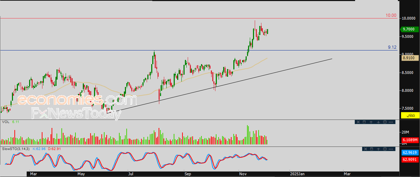
Task: Click the 2025Jan label on time axis
Action: 297,174
